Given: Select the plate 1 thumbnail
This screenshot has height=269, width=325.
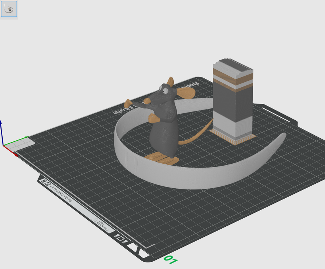Looking at the screenshot, I should pyautogui.click(x=8, y=9).
